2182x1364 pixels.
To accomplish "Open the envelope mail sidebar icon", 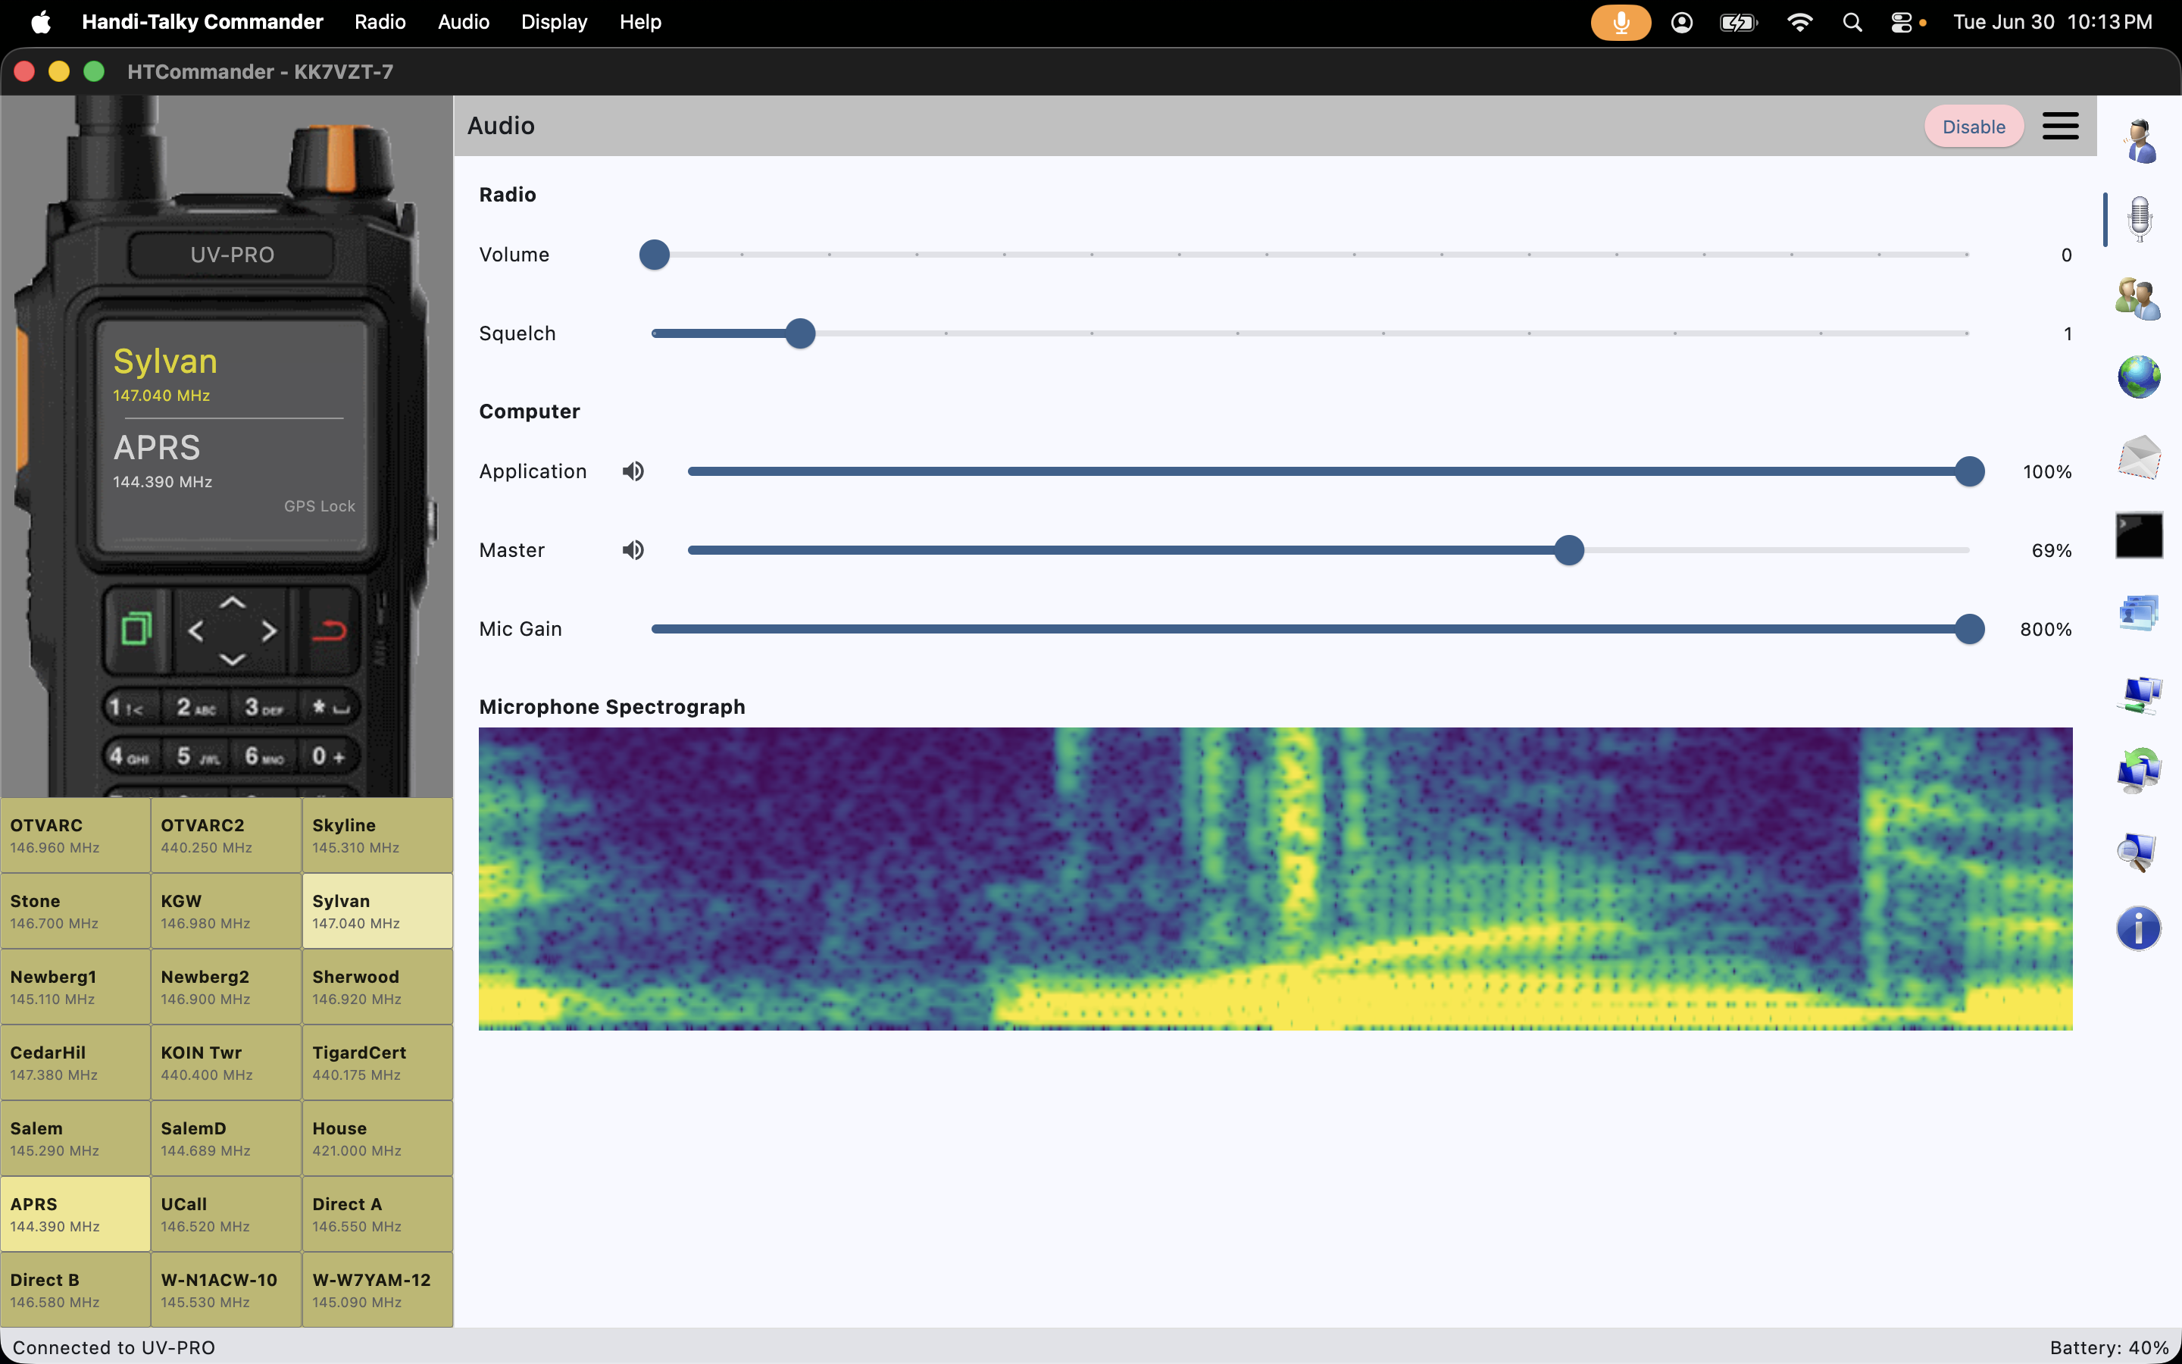I will (x=2139, y=456).
